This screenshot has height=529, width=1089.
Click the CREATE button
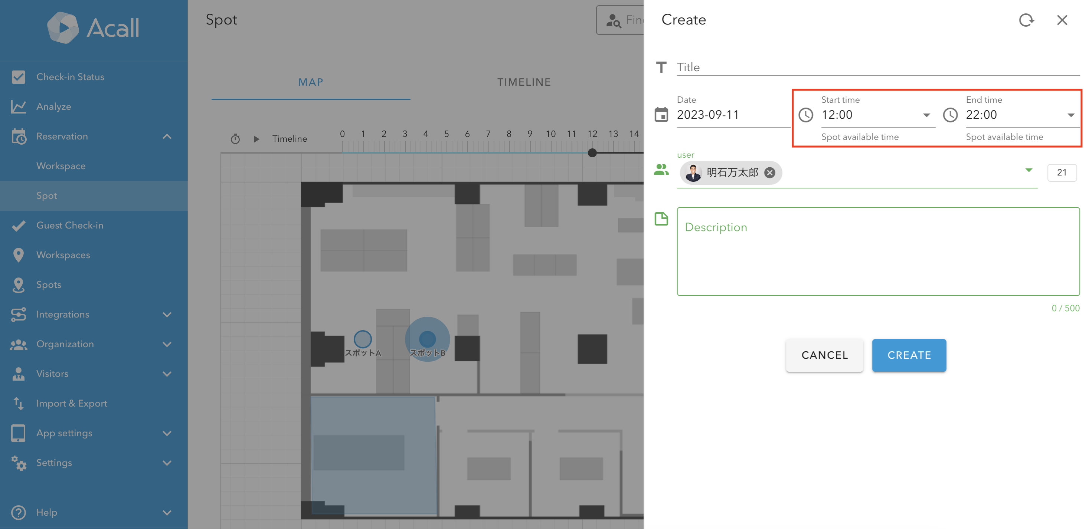(909, 355)
